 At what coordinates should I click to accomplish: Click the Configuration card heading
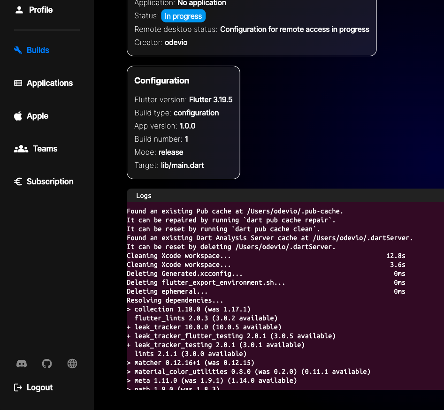click(x=162, y=81)
